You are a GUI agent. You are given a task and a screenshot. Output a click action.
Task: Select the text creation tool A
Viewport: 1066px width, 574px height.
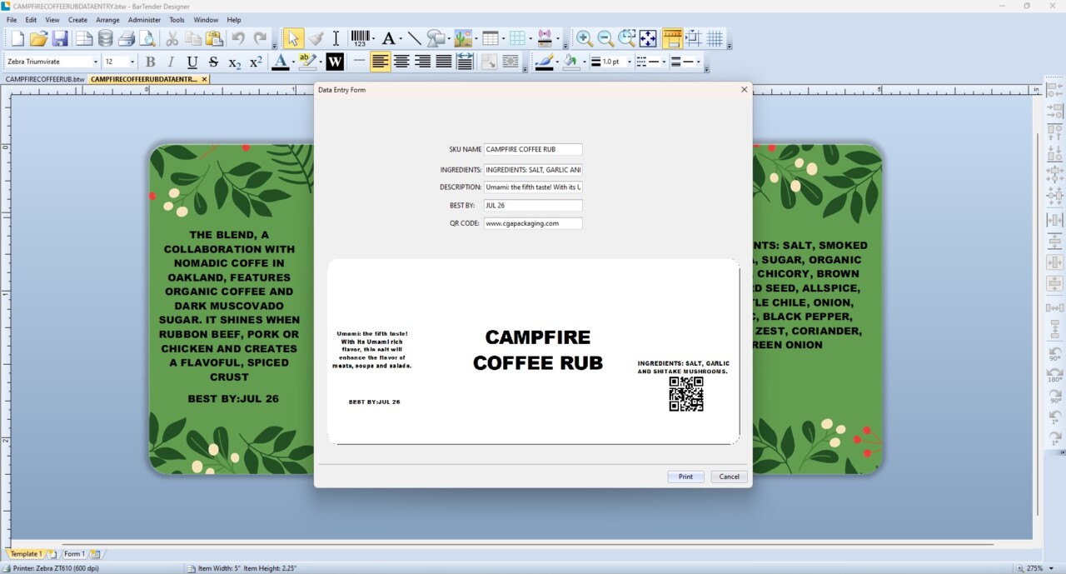tap(388, 38)
